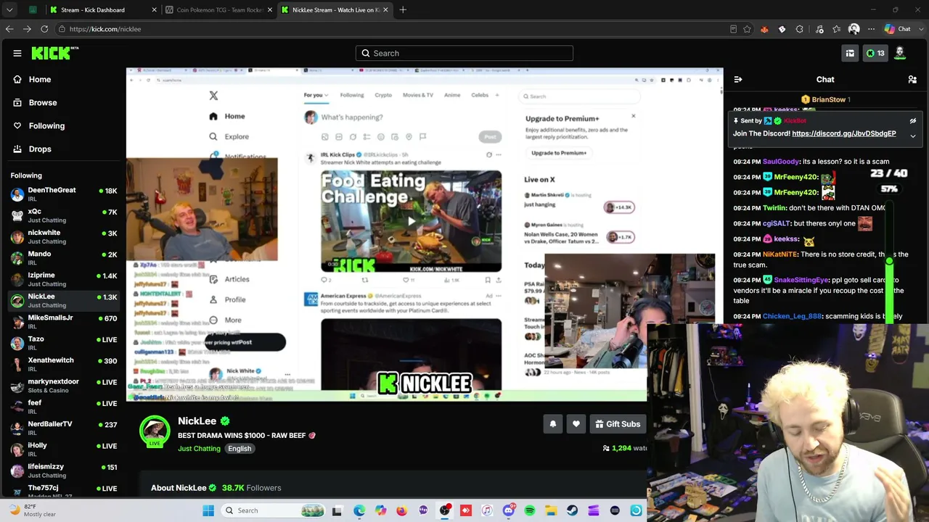Viewport: 929px width, 522px height.
Task: Open the Copilot Chat button
Action: (898, 29)
